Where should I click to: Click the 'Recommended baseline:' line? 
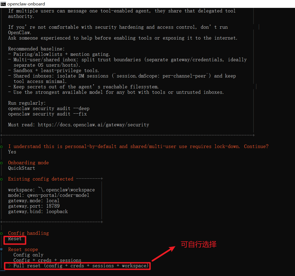36,49
